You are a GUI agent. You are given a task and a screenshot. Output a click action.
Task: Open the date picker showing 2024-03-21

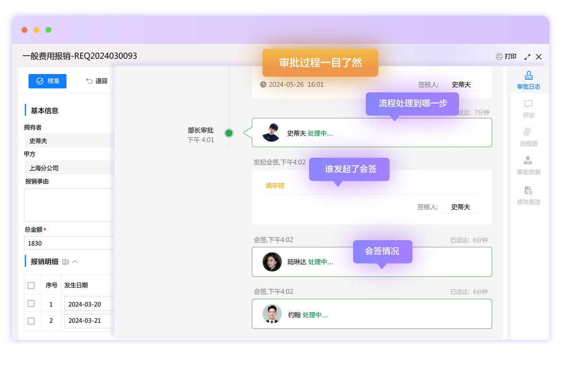[90, 321]
